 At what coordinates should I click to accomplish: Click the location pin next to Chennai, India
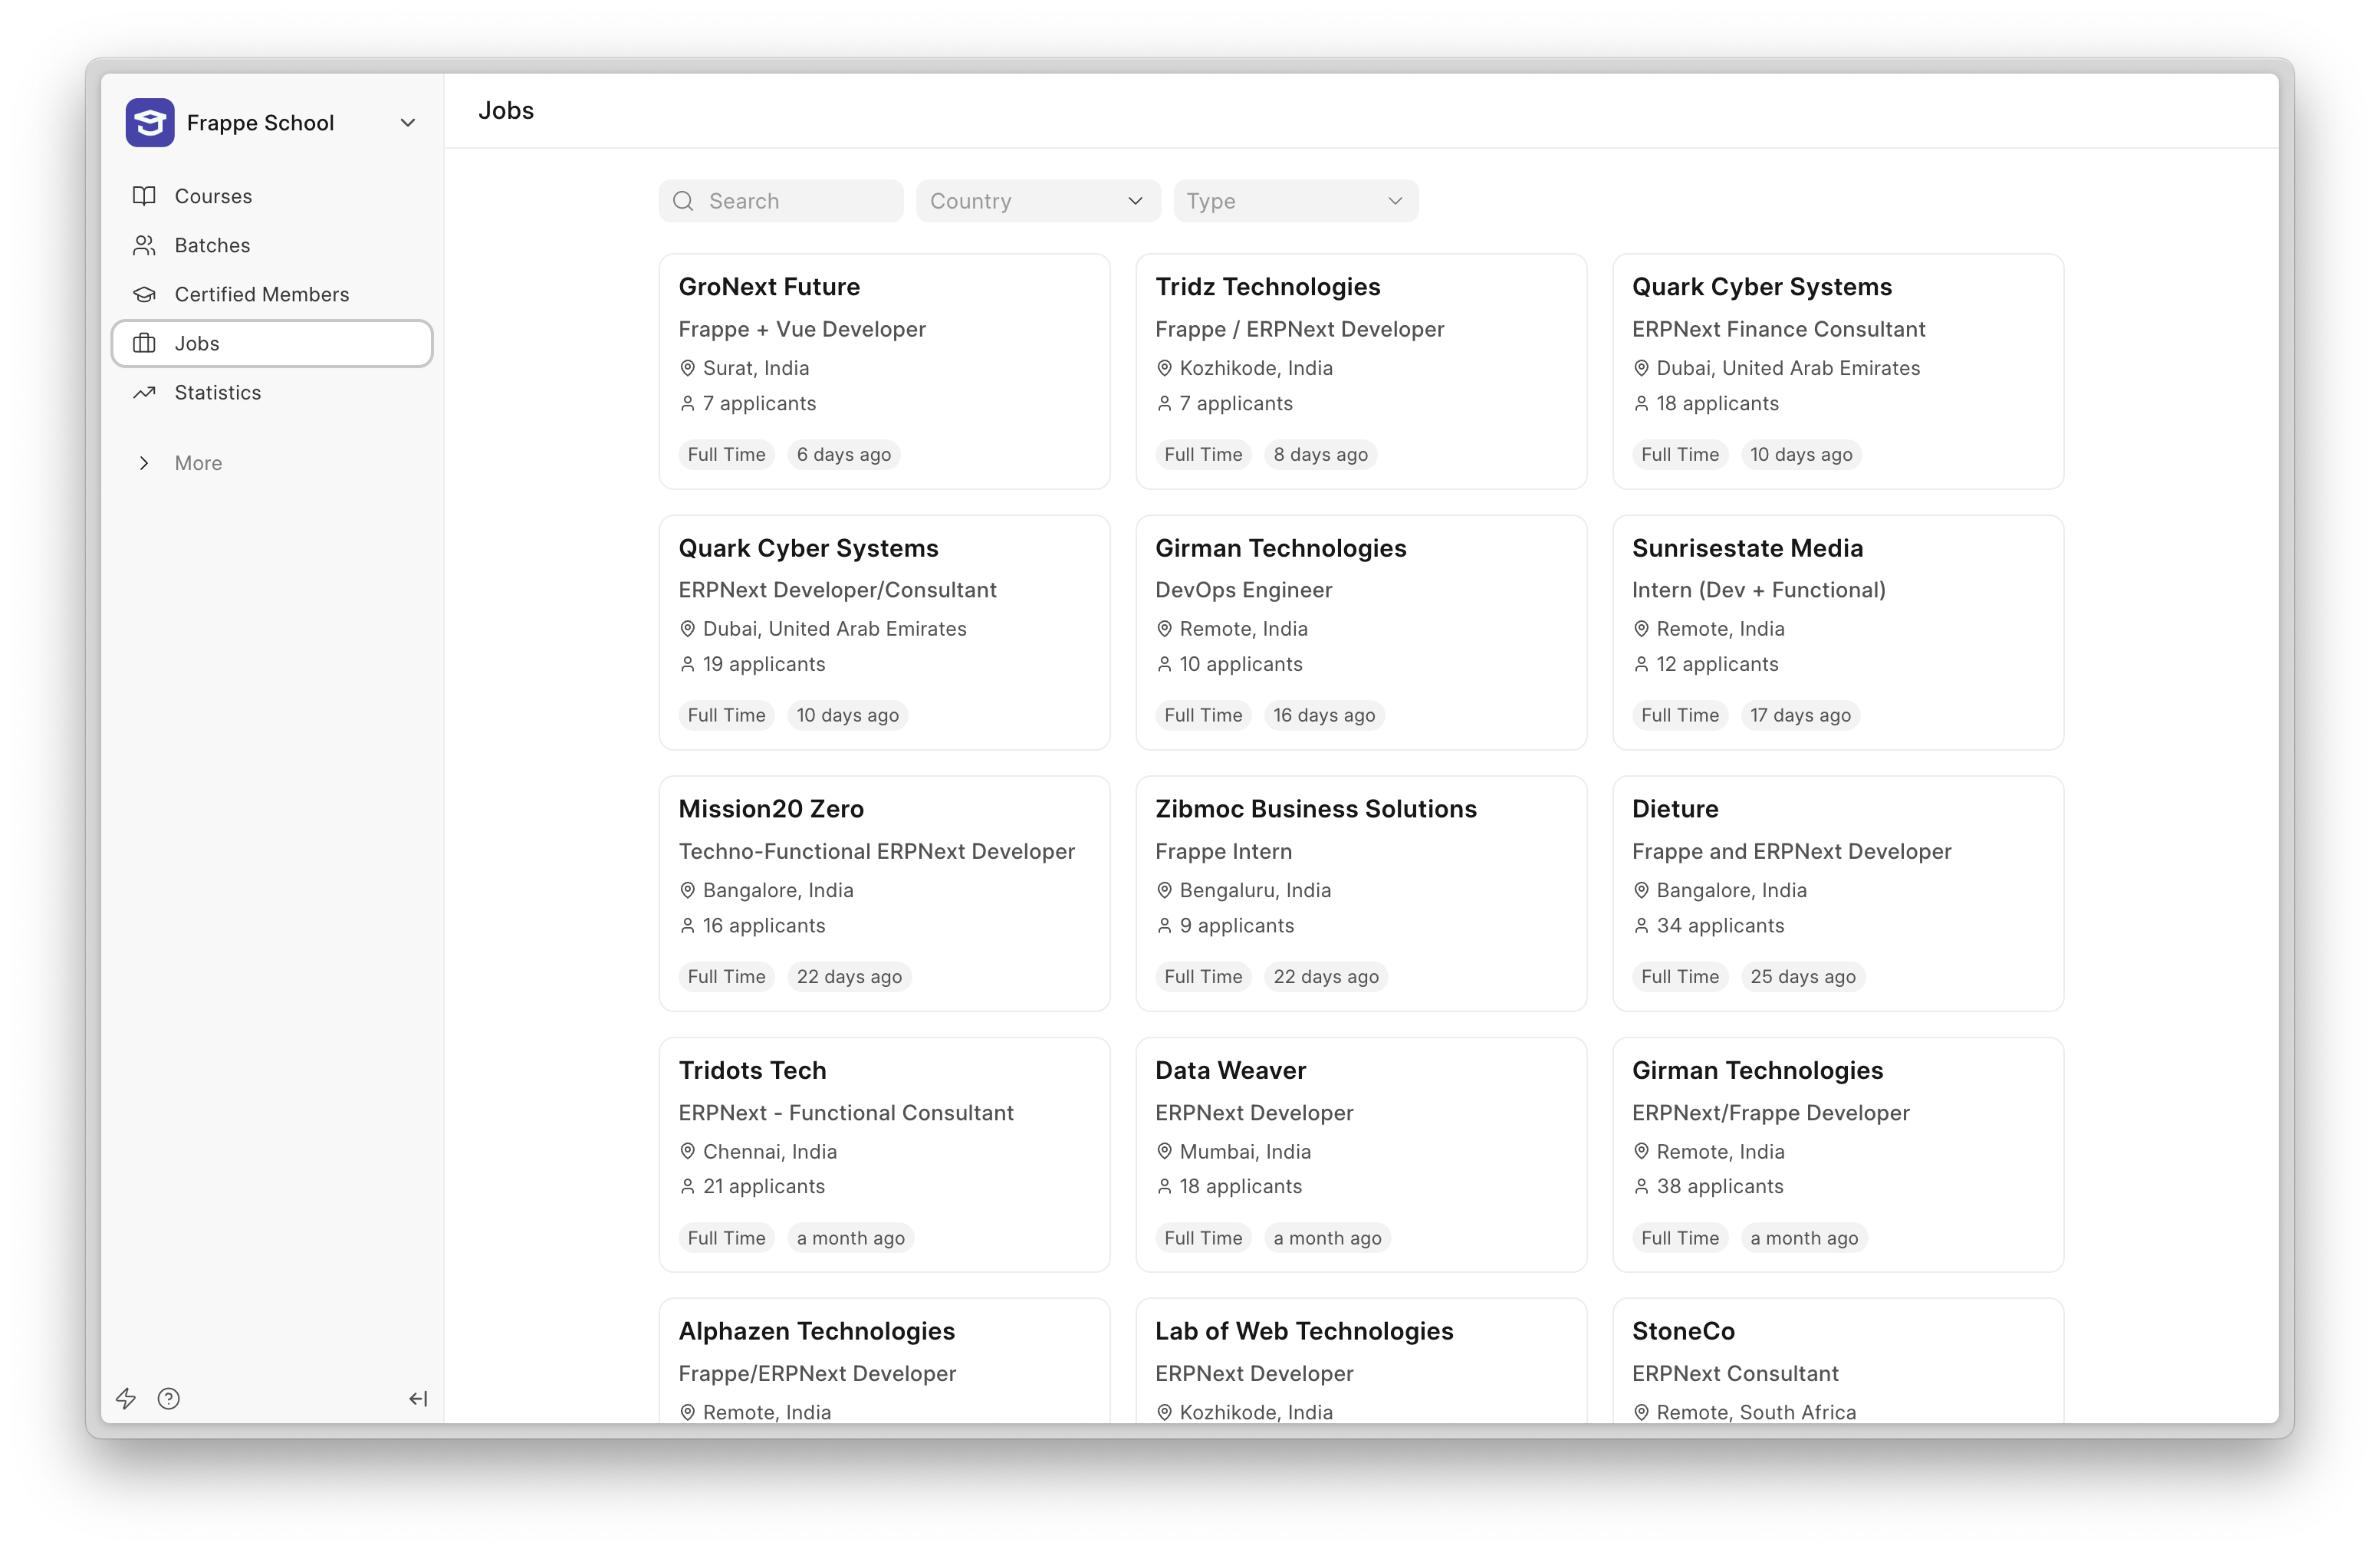coord(688,1151)
